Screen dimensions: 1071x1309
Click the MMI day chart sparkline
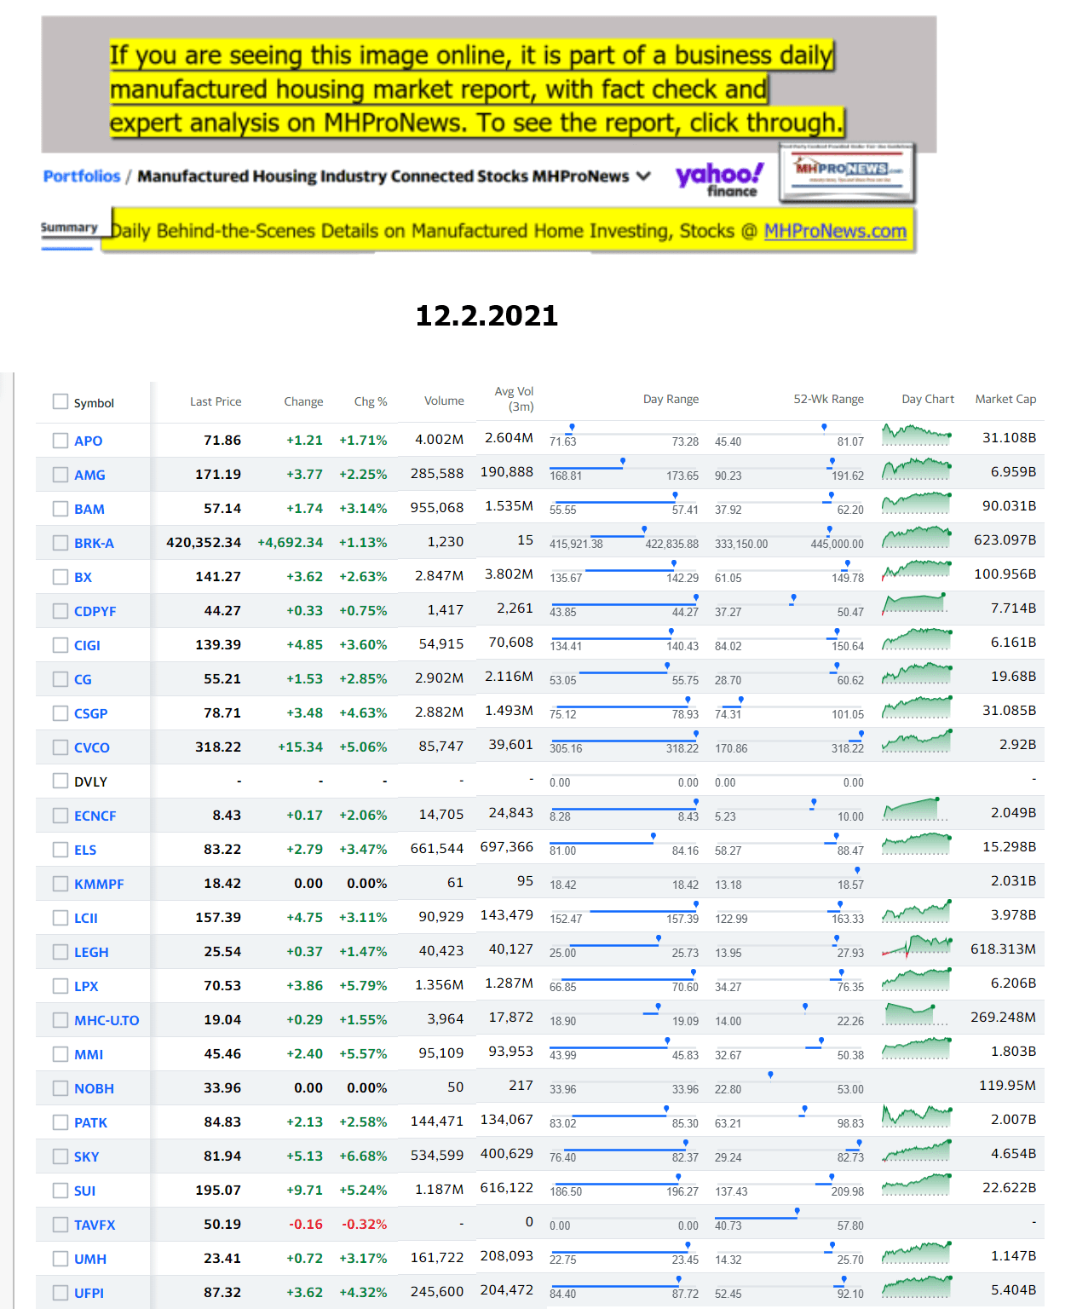[x=917, y=1049]
